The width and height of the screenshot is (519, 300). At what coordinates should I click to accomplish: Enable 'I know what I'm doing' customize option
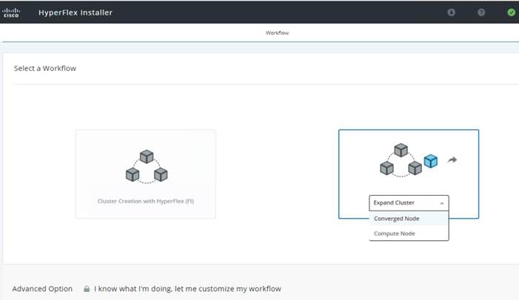pyautogui.click(x=187, y=289)
